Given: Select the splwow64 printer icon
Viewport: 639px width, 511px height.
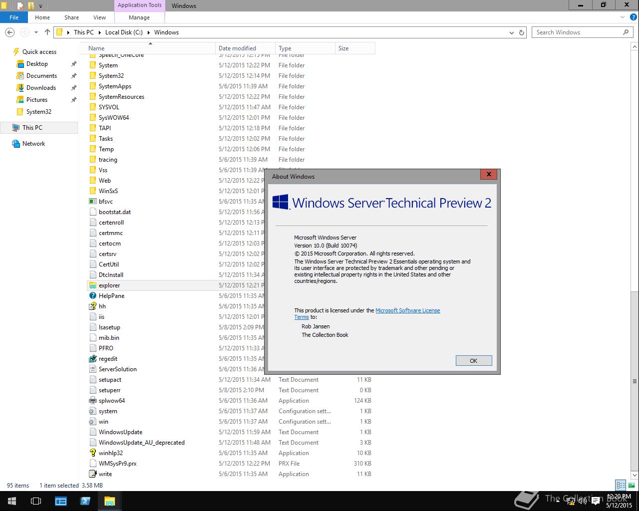Looking at the screenshot, I should [x=92, y=401].
